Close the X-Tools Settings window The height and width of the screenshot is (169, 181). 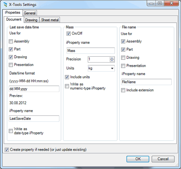click(x=171, y=3)
